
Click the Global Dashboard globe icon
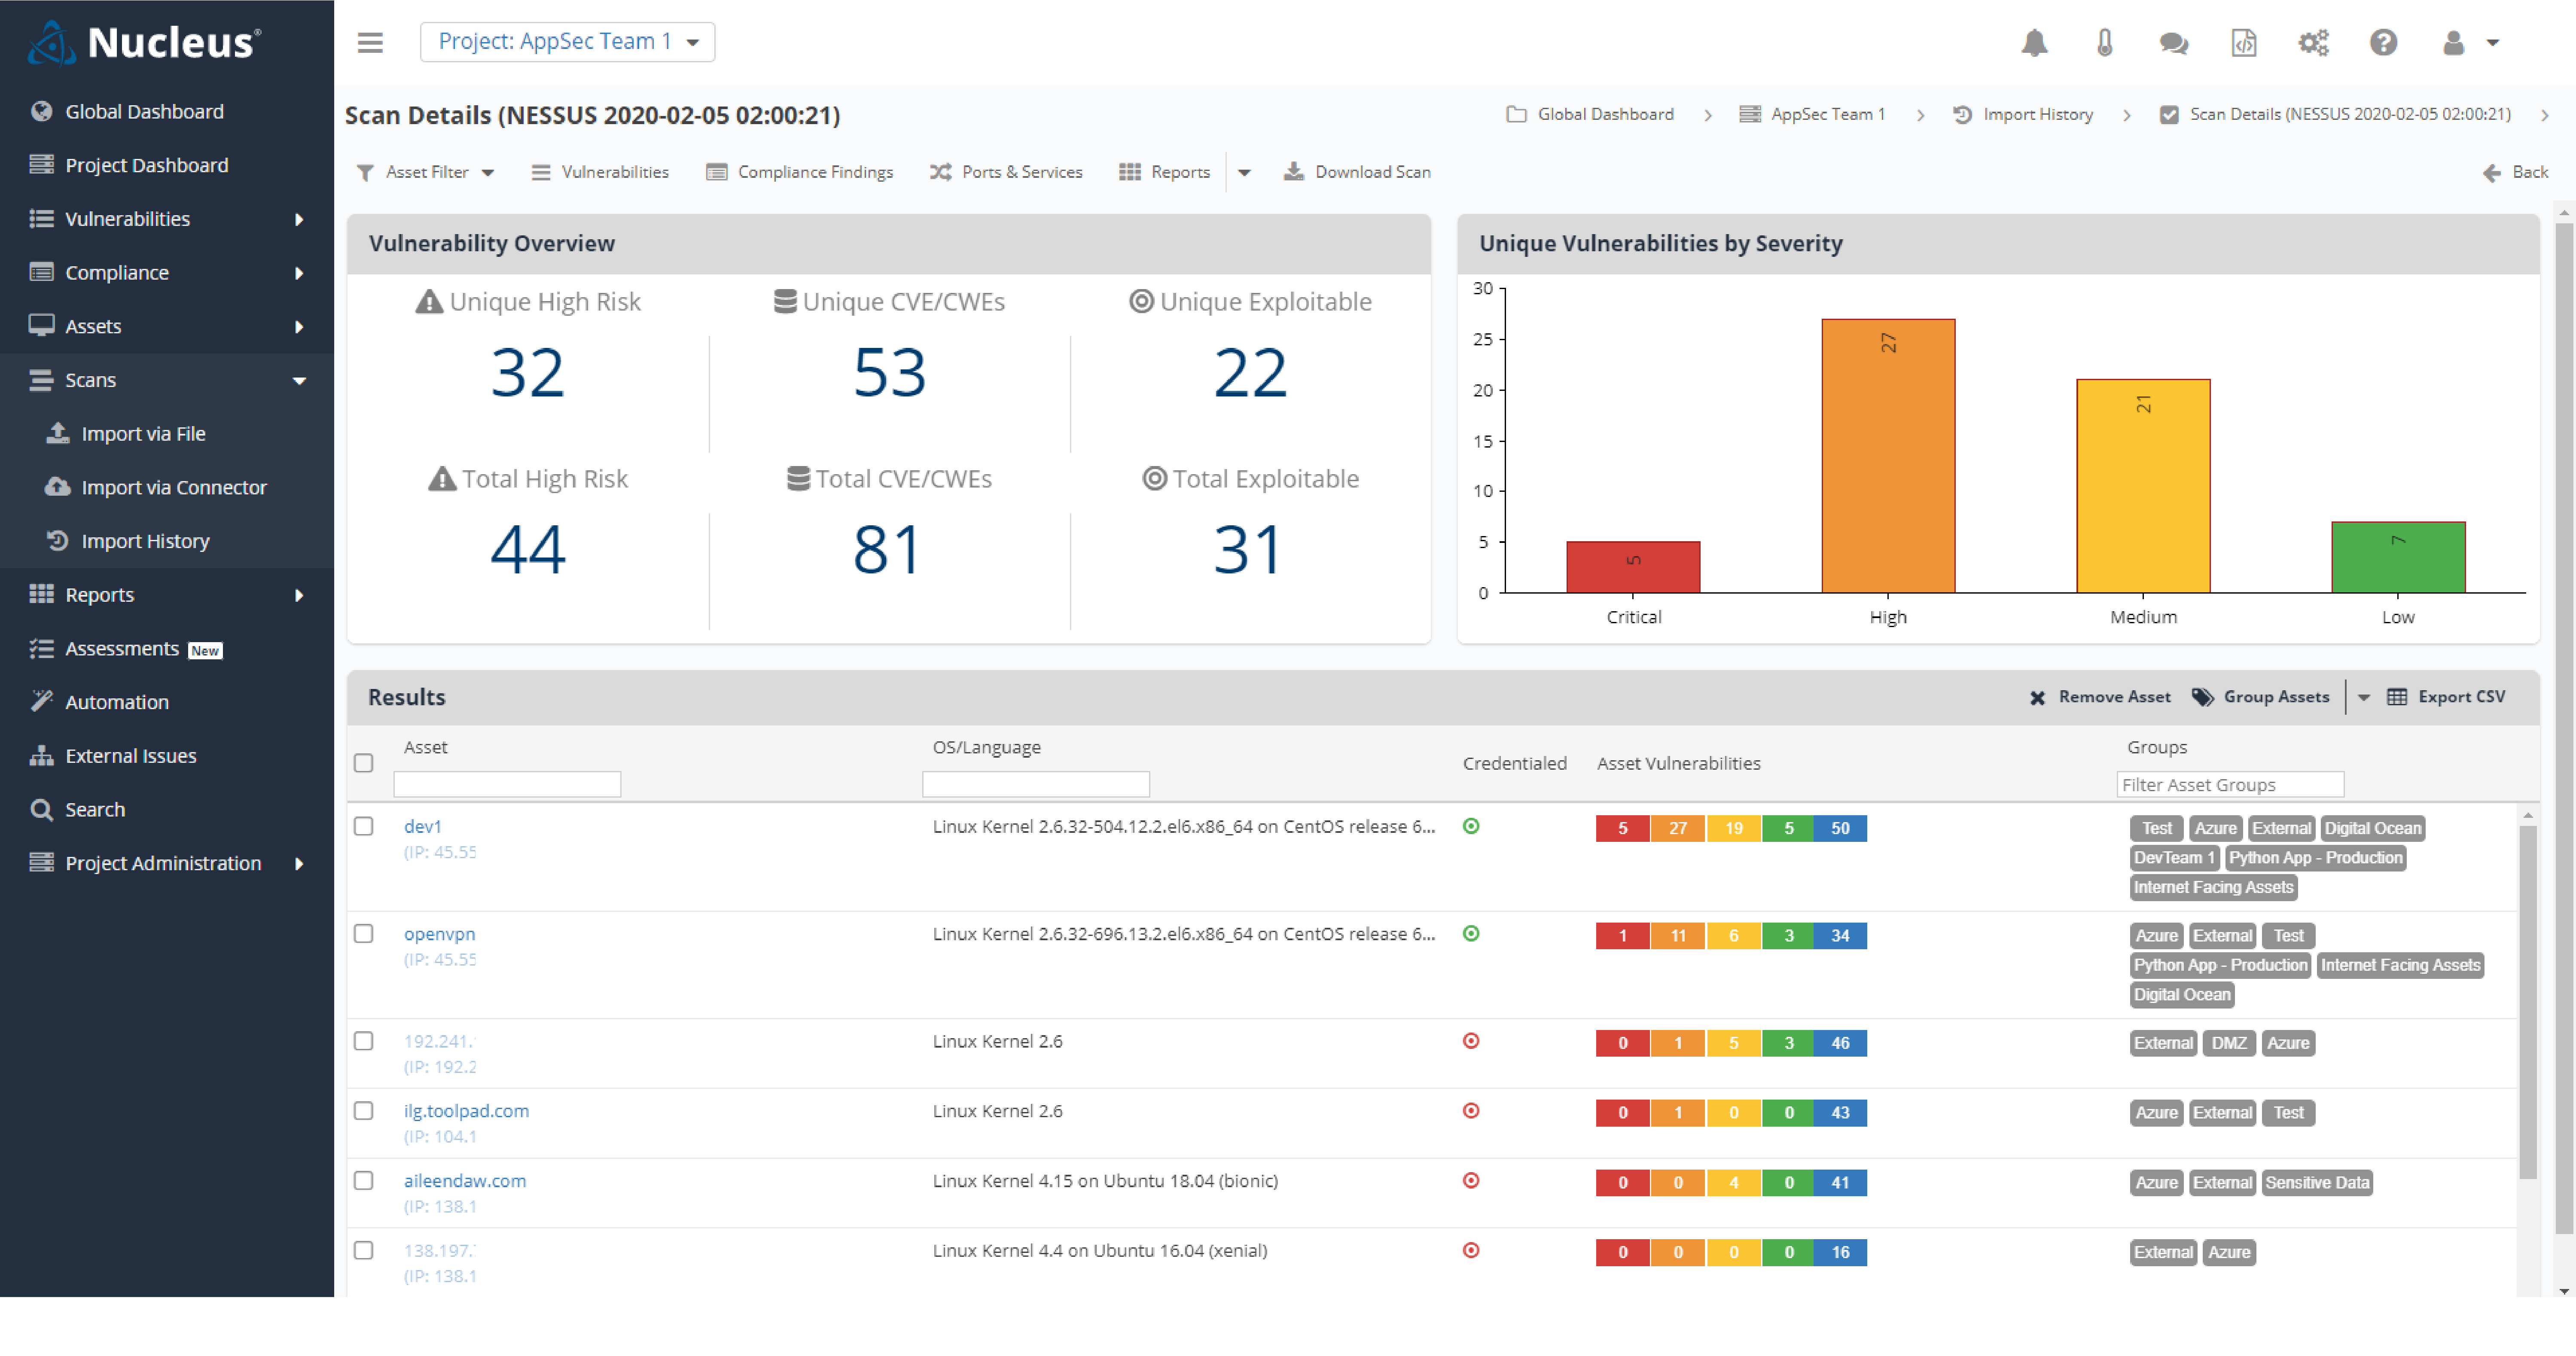coord(41,111)
